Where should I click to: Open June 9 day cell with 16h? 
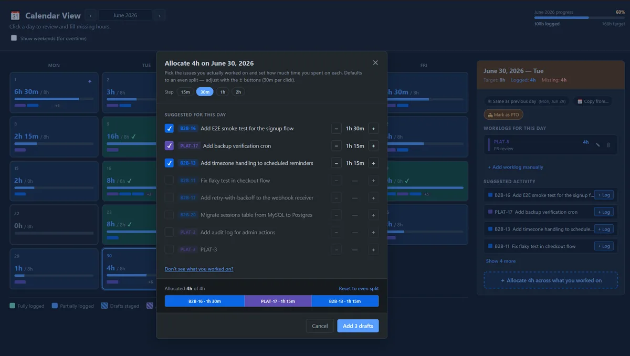coord(130,137)
